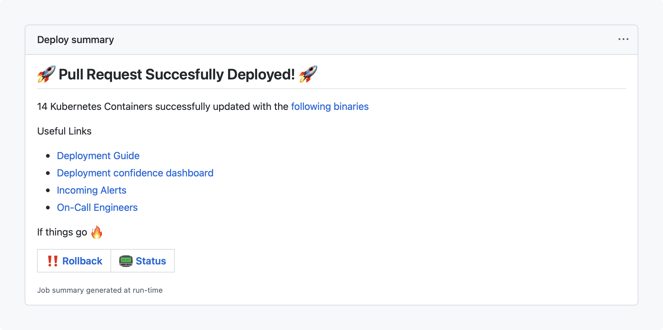Open the Deployment Guide link
The height and width of the screenshot is (330, 663).
click(x=98, y=156)
